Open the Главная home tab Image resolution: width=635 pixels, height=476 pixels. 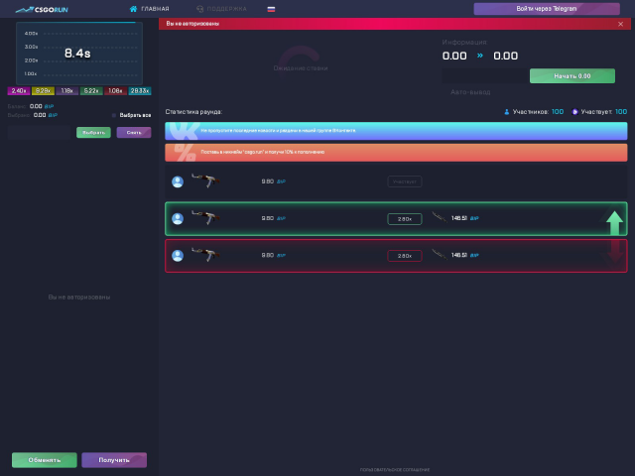point(149,9)
